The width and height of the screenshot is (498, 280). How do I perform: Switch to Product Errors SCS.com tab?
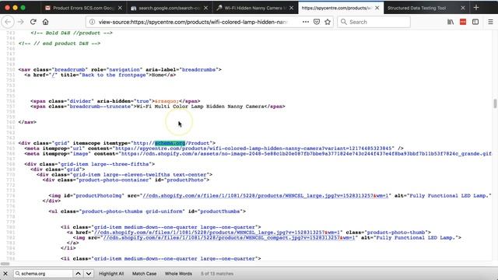coord(83,8)
